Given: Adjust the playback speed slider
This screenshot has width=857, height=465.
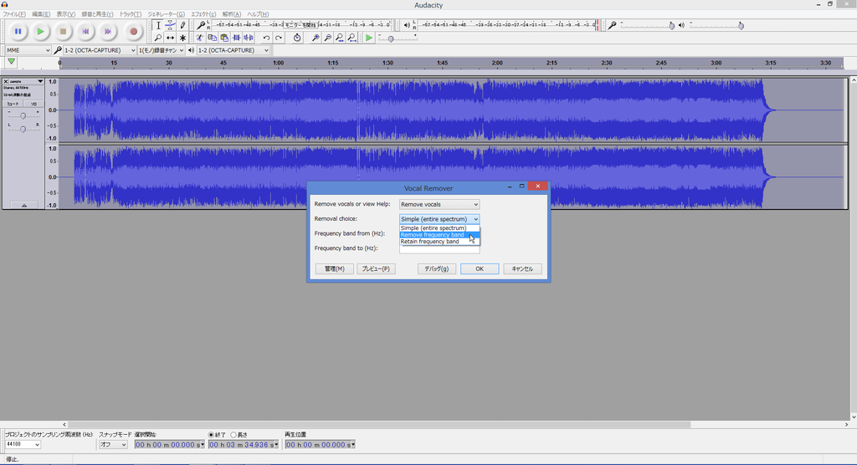Looking at the screenshot, I should pyautogui.click(x=390, y=38).
